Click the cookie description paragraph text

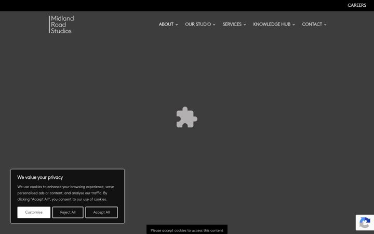[65, 193]
